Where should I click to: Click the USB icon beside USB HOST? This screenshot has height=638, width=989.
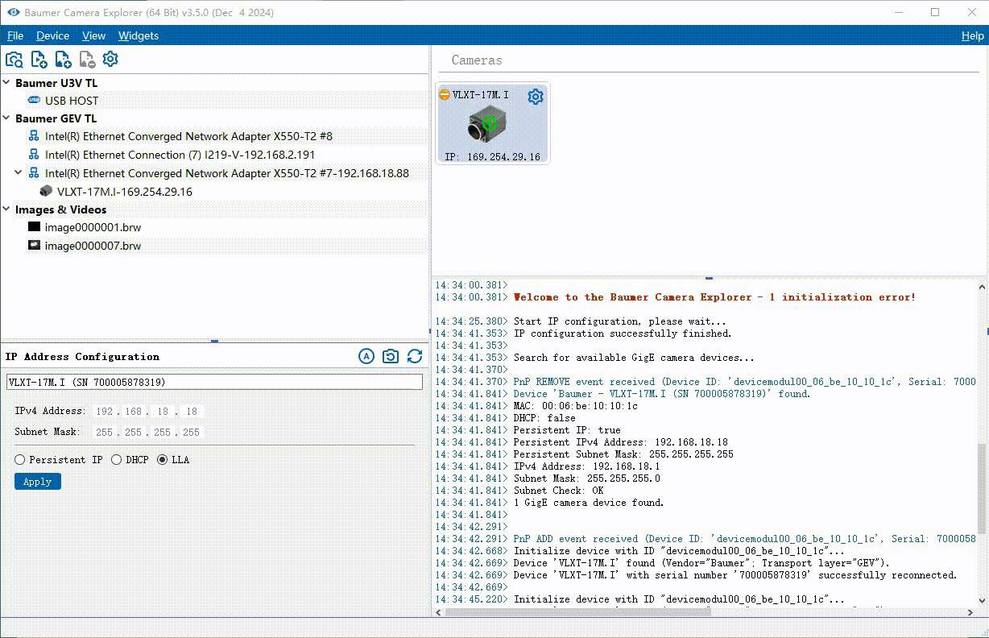pos(34,101)
